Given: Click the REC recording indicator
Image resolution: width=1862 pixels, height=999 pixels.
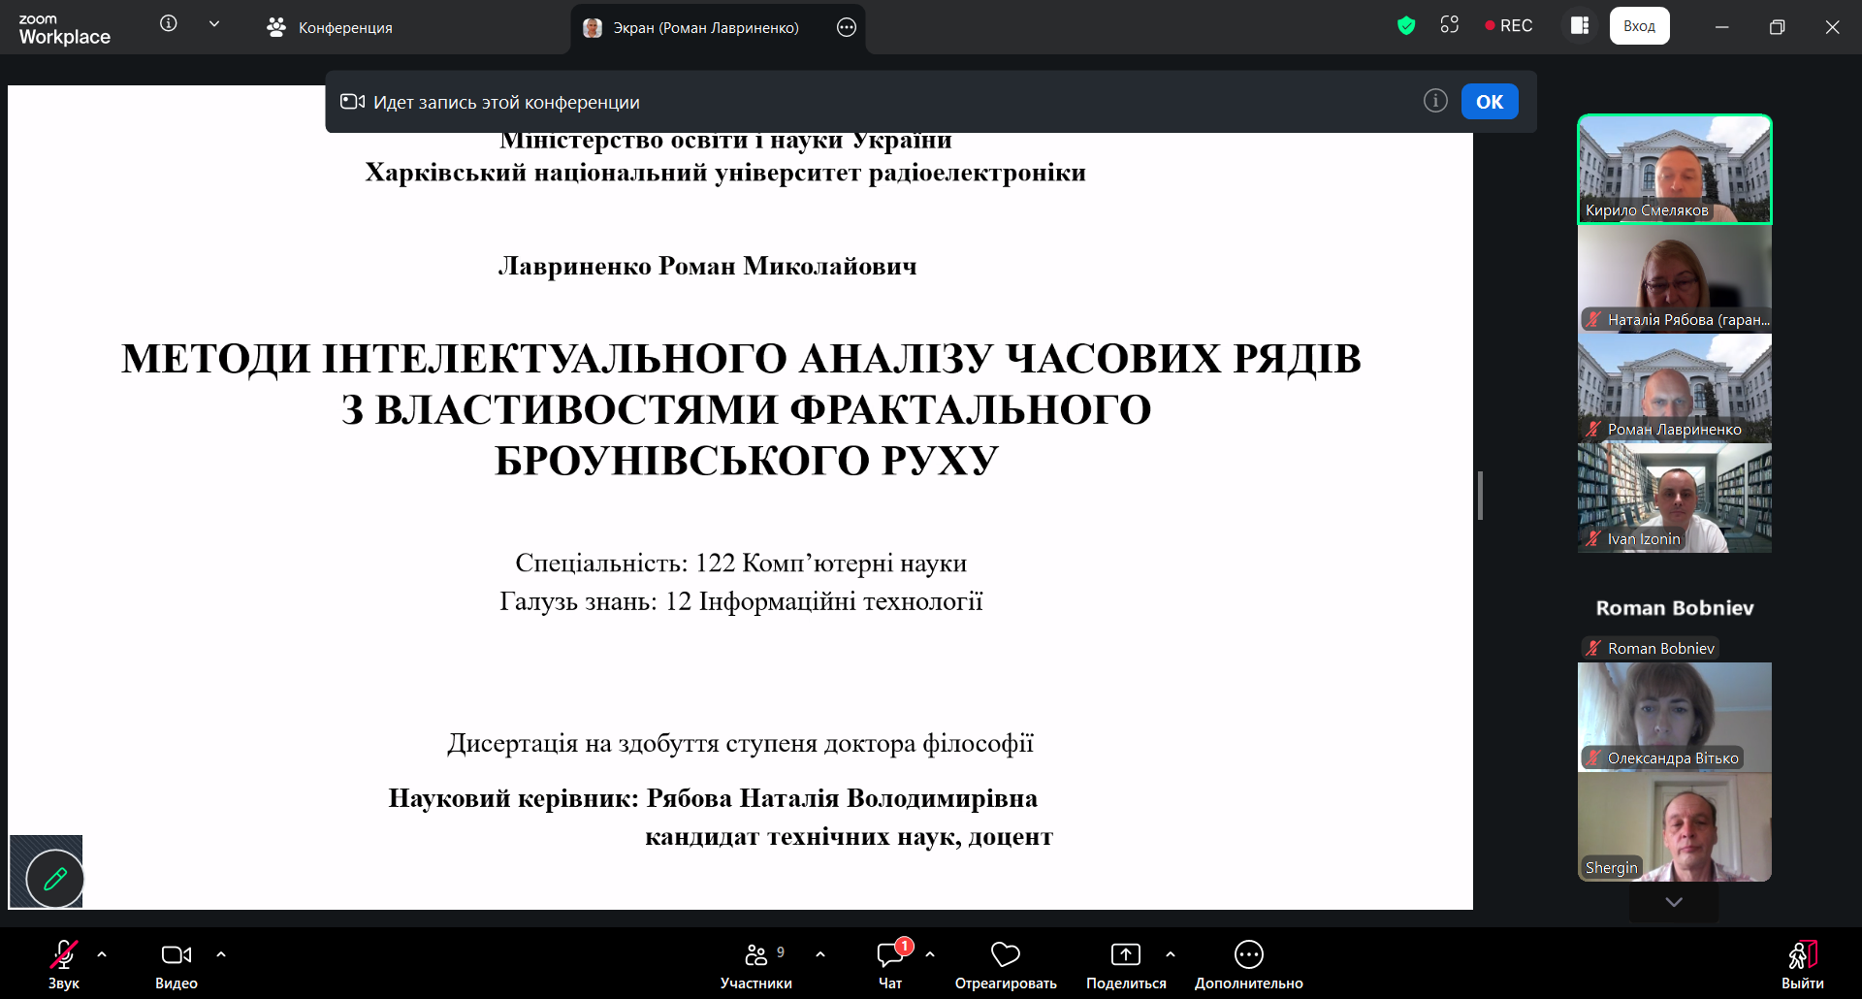Looking at the screenshot, I should pos(1509,26).
